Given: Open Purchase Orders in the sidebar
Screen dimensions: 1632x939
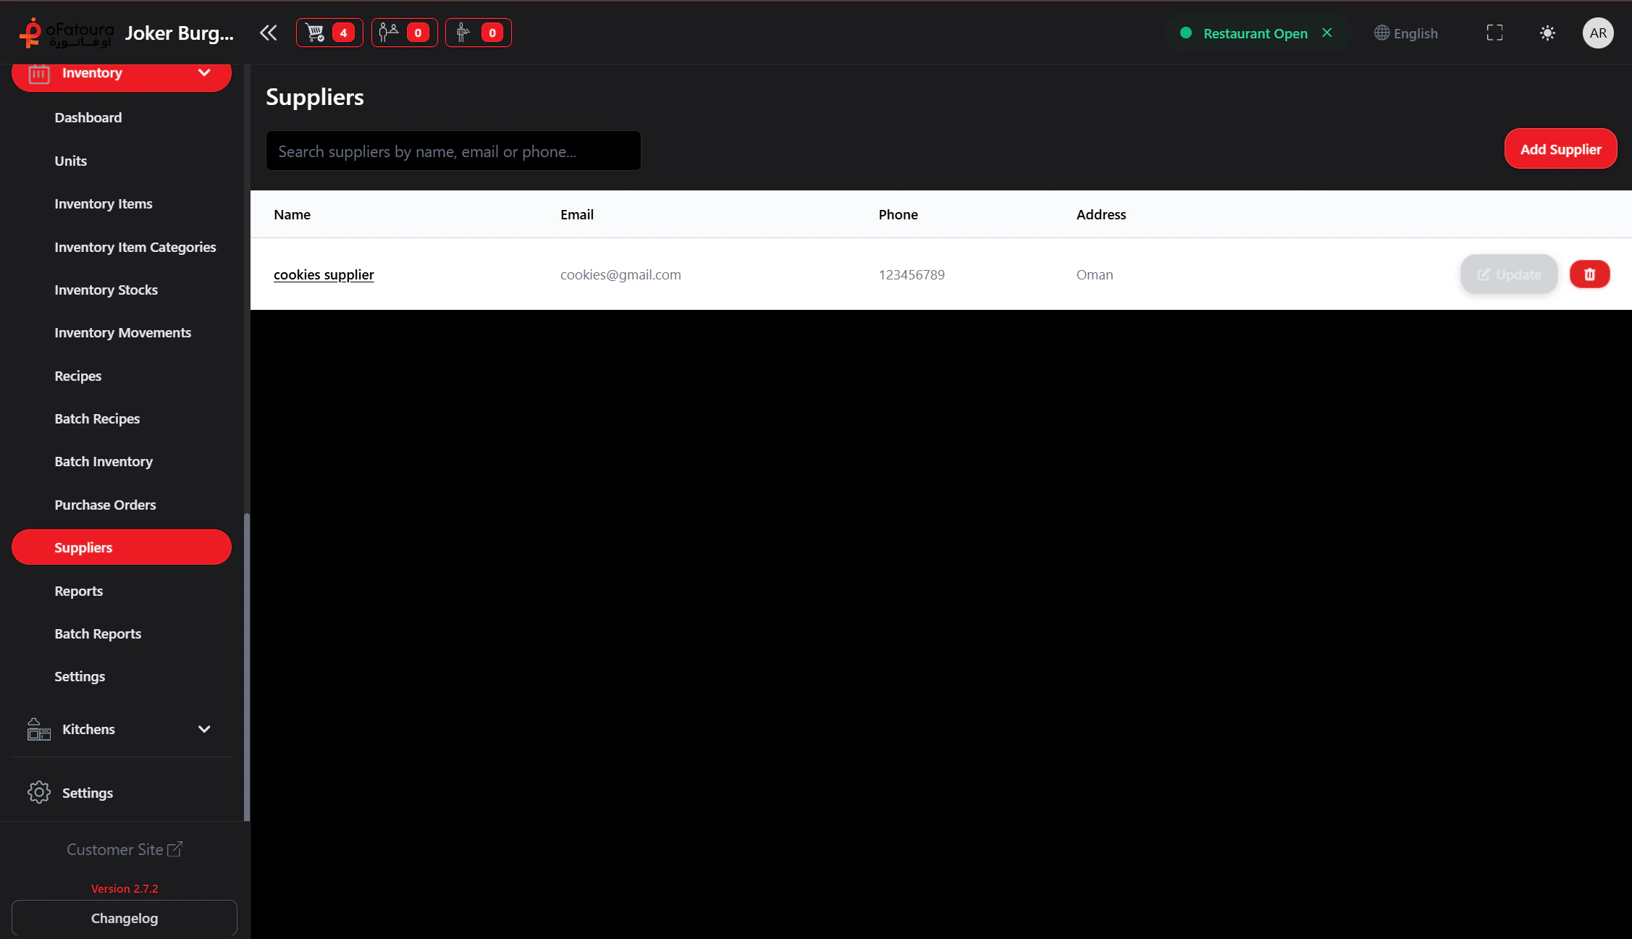Looking at the screenshot, I should (x=105, y=505).
